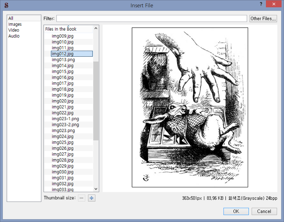This screenshot has width=284, height=222.
Task: Close the Insert File dialog
Action: [274, 4]
